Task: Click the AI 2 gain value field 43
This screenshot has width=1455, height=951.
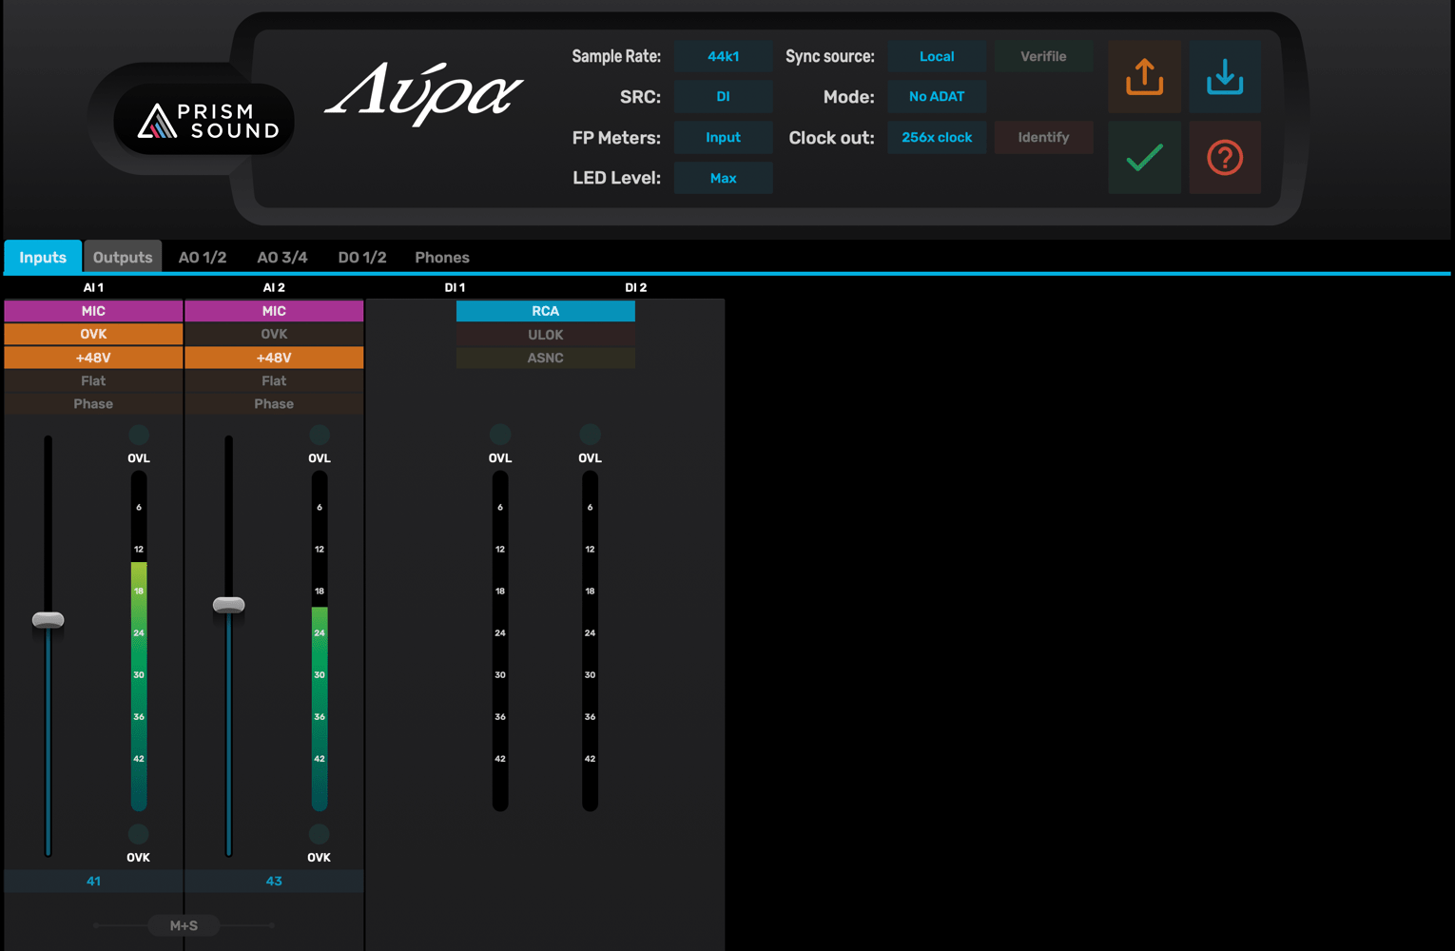Action: tap(274, 882)
